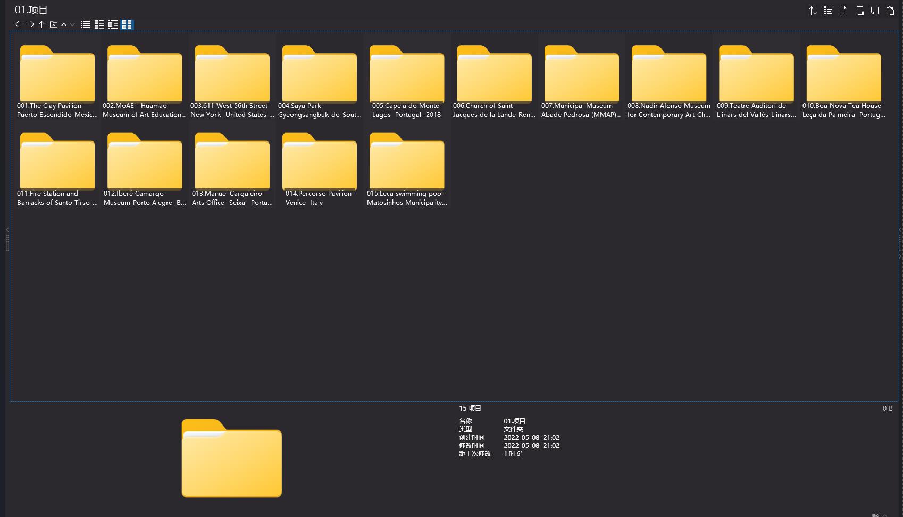
Task: Open the parent folder browser icon
Action: click(54, 24)
